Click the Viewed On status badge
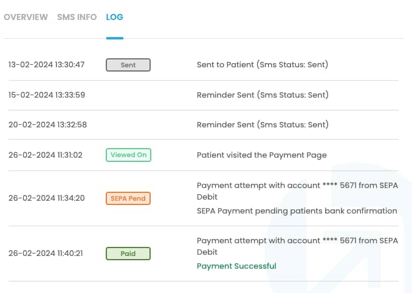 128,155
